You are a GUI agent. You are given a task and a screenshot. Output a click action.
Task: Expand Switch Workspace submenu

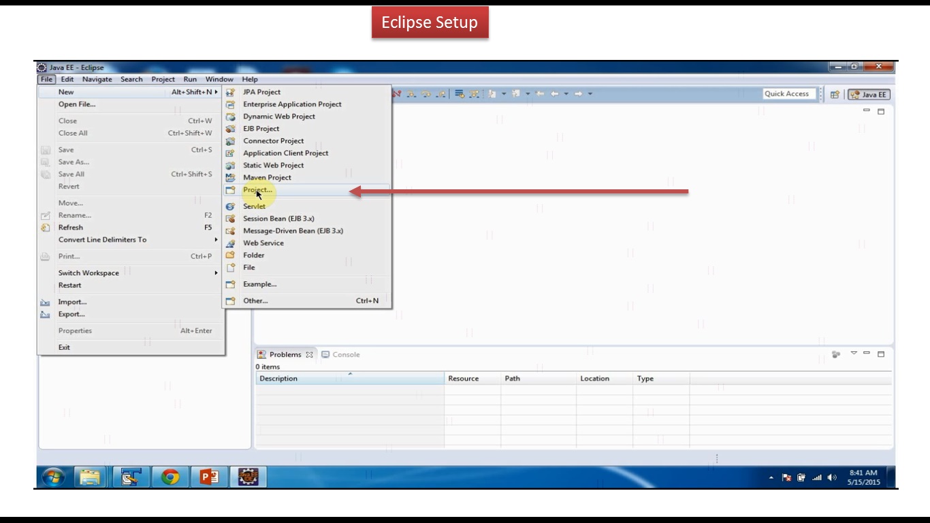tap(217, 273)
